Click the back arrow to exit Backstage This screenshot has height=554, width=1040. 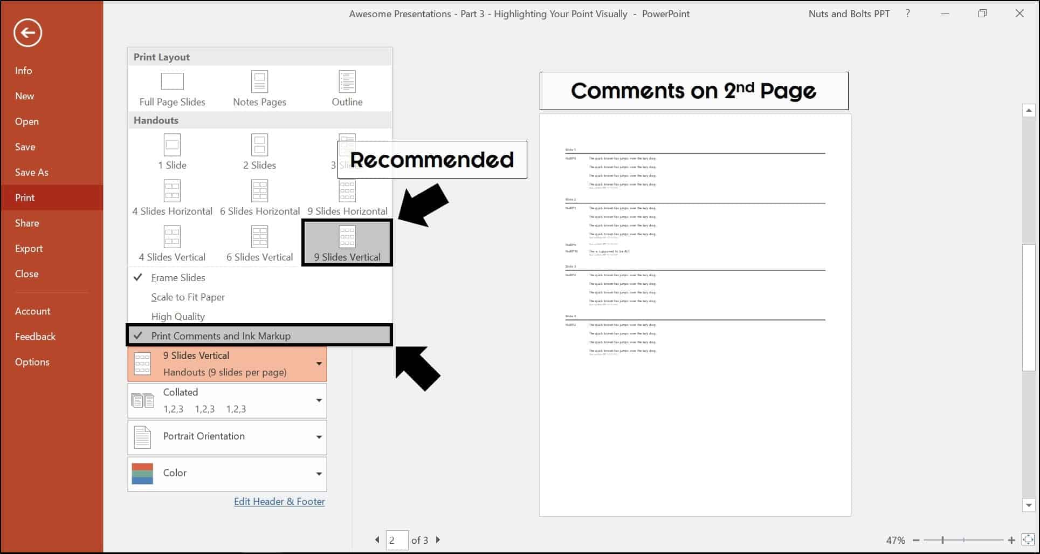(x=27, y=32)
